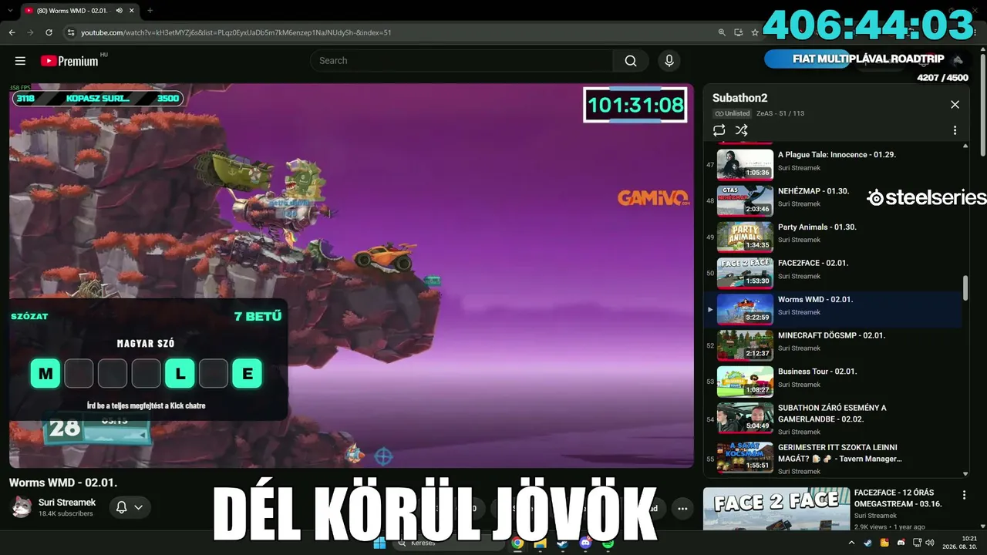This screenshot has height=555, width=987.
Task: Play A Plague Tale: Innocence thumbnail
Action: click(745, 164)
